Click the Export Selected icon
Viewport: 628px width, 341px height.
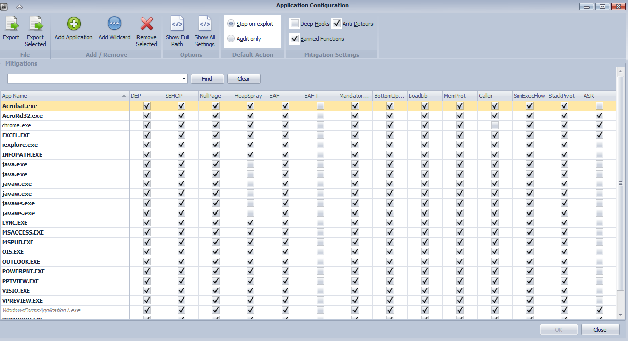coord(35,24)
